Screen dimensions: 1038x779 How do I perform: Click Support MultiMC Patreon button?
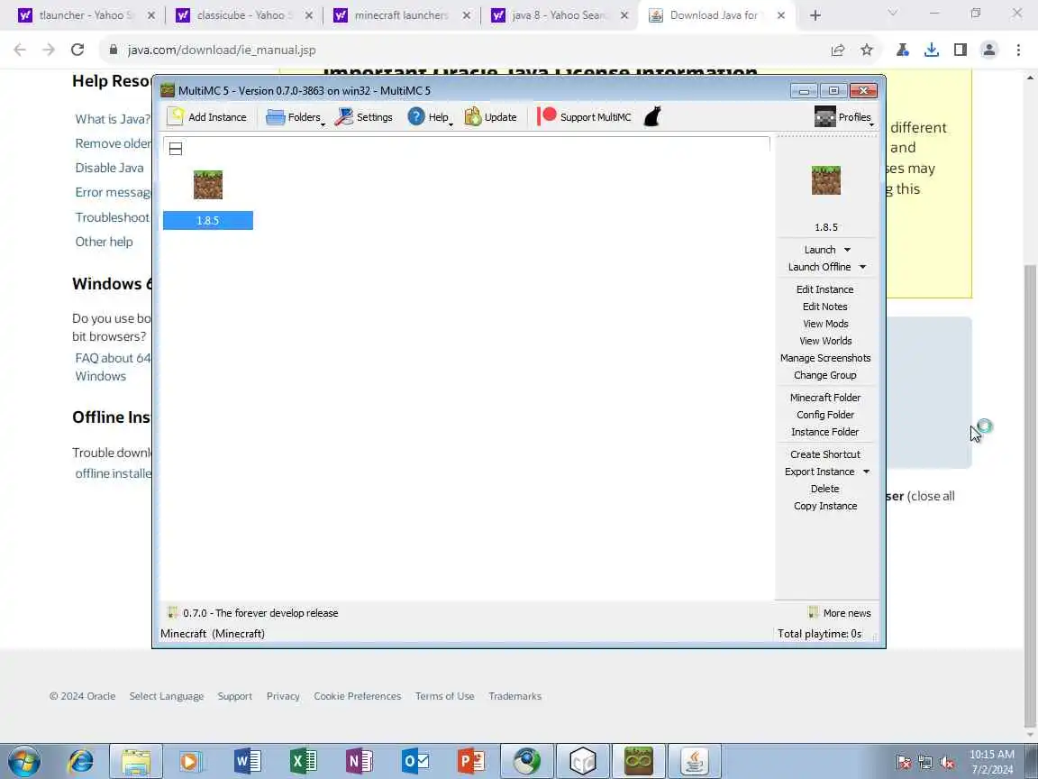pyautogui.click(x=584, y=117)
